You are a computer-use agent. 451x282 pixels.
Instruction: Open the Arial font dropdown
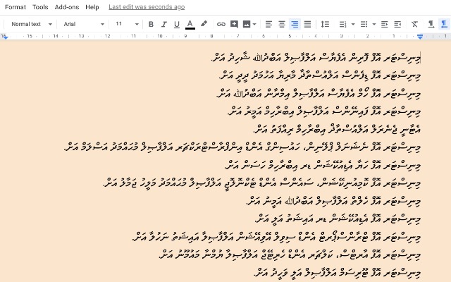point(84,24)
